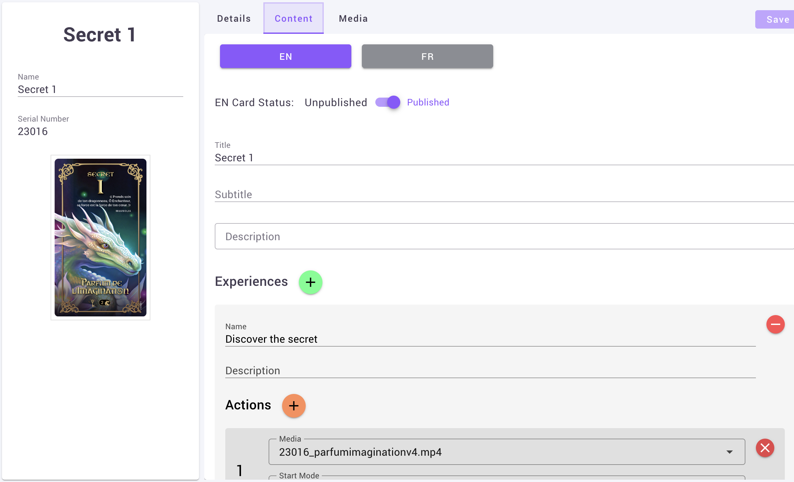
Task: Select the Content tab
Action: tap(293, 19)
